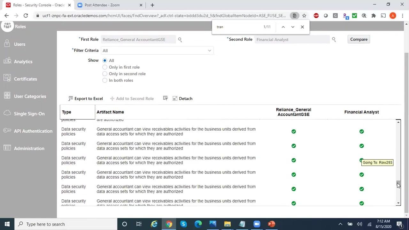Click the Export to Excel label
The height and width of the screenshot is (230, 409).
89,98
